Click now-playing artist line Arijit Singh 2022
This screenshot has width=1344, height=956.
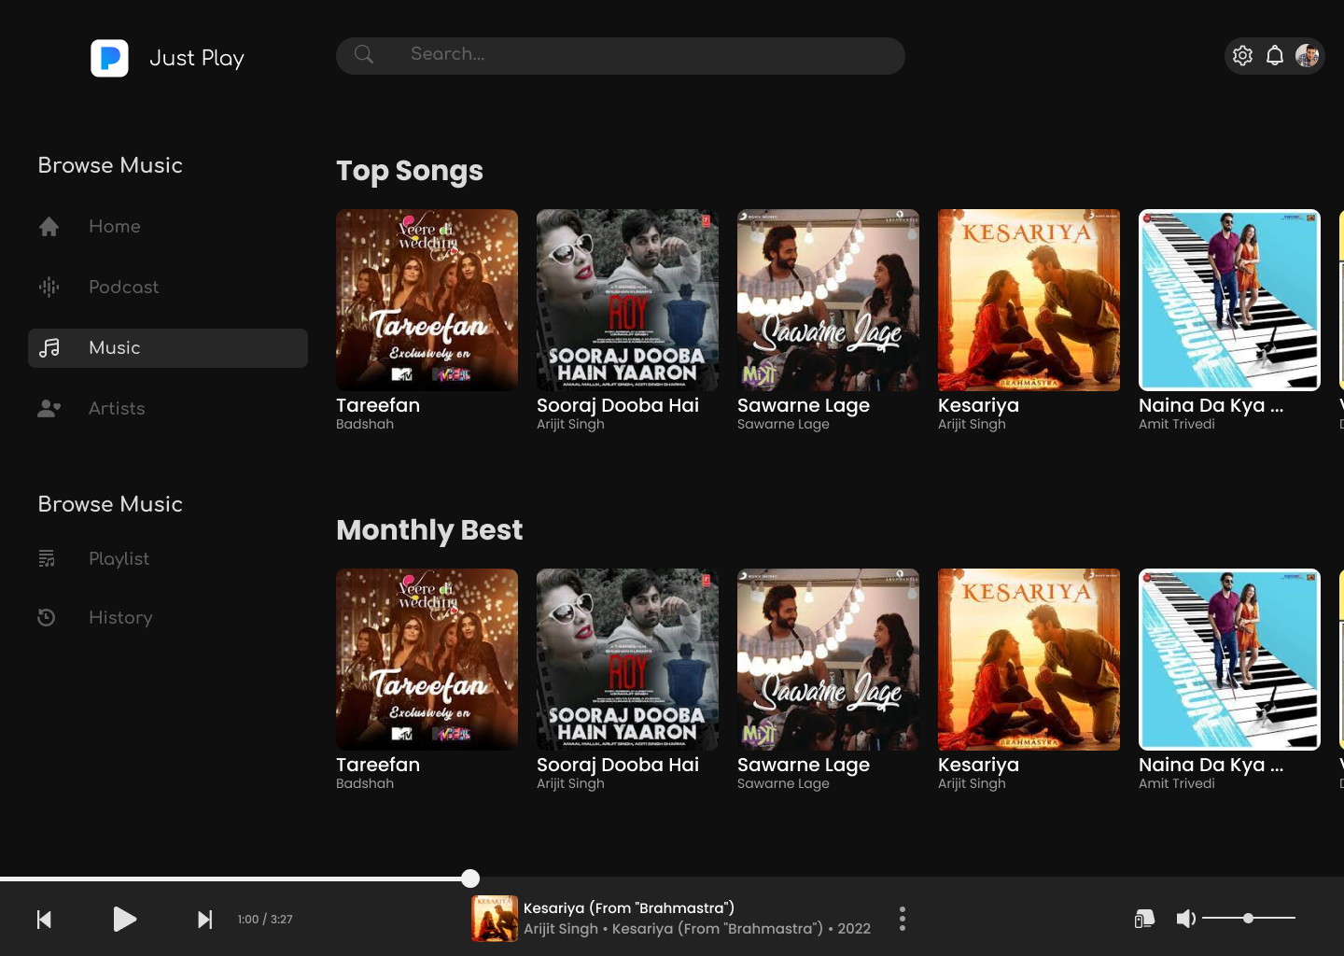pyautogui.click(x=697, y=929)
